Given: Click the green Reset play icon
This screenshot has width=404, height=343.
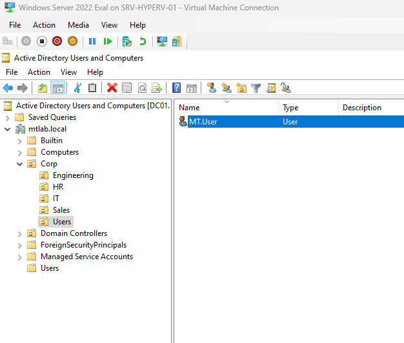Looking at the screenshot, I should tap(107, 41).
